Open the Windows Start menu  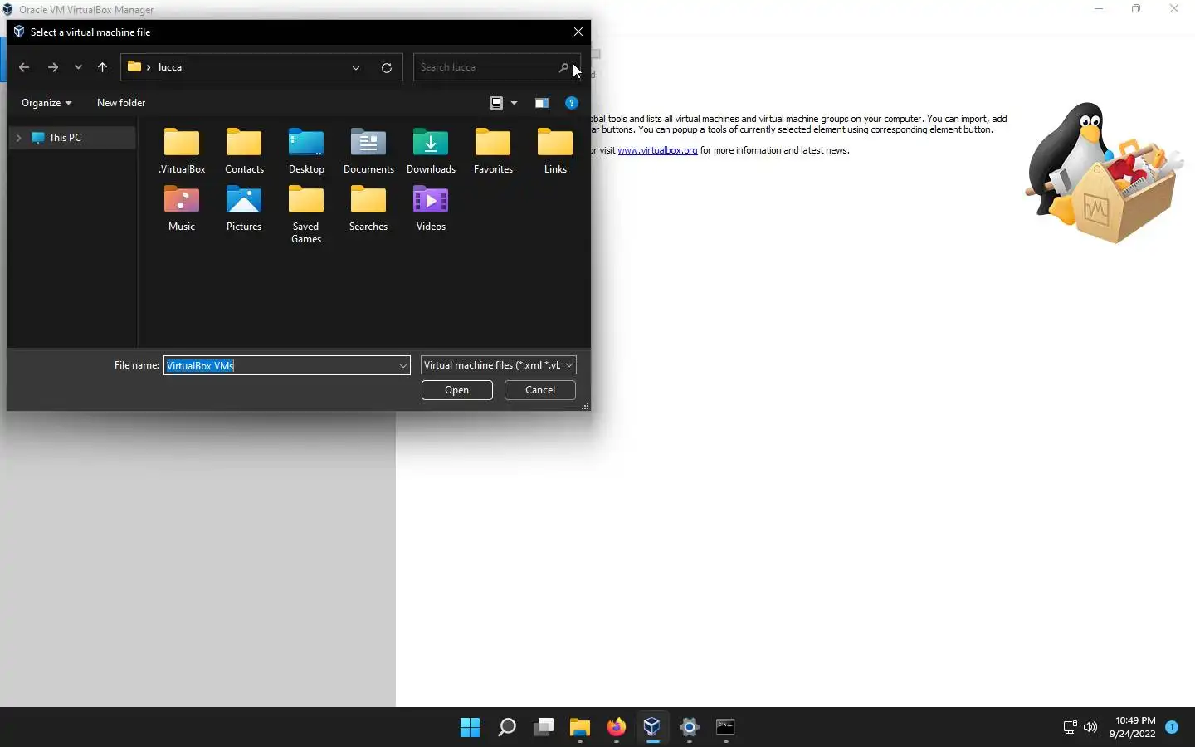470,727
